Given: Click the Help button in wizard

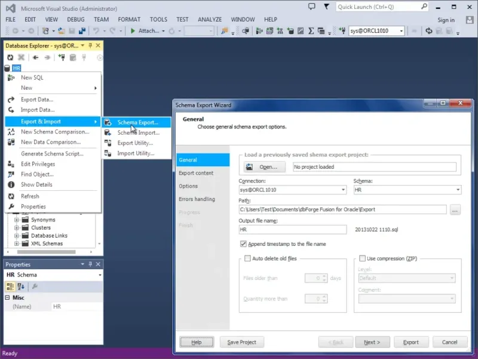Looking at the screenshot, I should point(197,342).
